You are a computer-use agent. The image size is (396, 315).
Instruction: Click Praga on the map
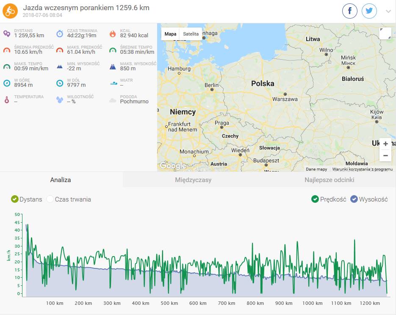[222, 123]
